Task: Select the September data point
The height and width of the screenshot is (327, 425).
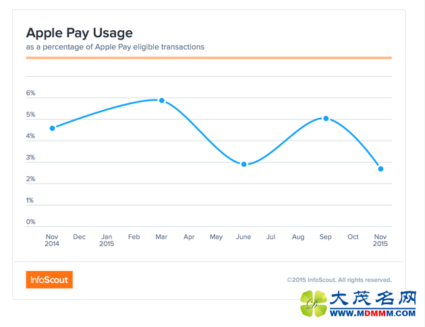Action: (x=326, y=118)
